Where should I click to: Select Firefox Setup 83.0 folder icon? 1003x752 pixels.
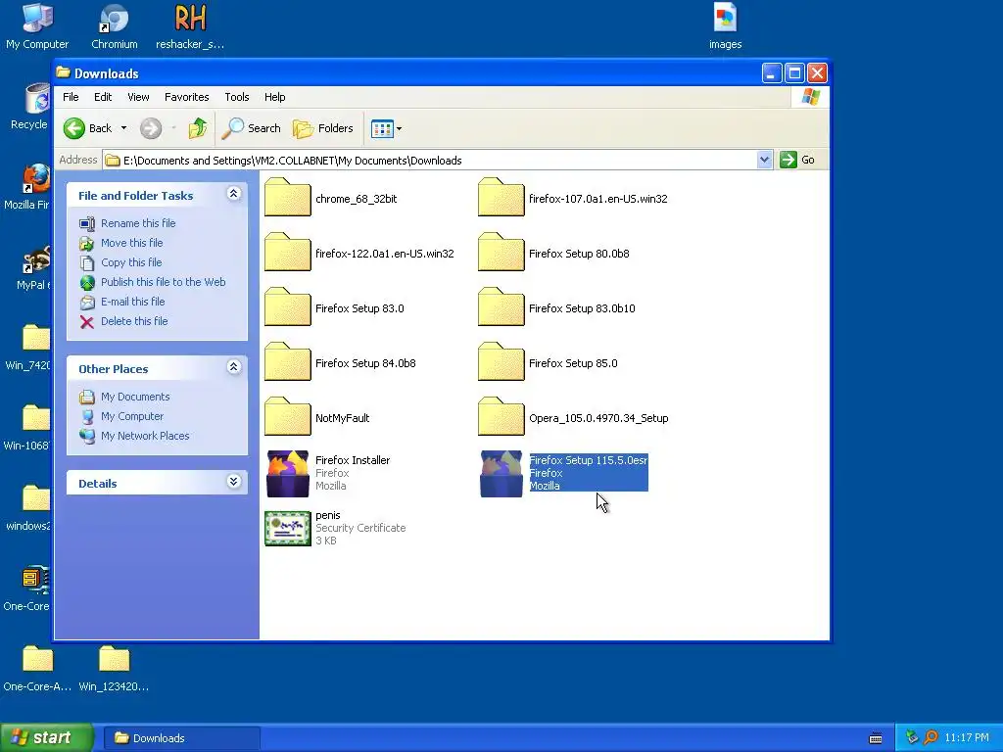(x=288, y=307)
